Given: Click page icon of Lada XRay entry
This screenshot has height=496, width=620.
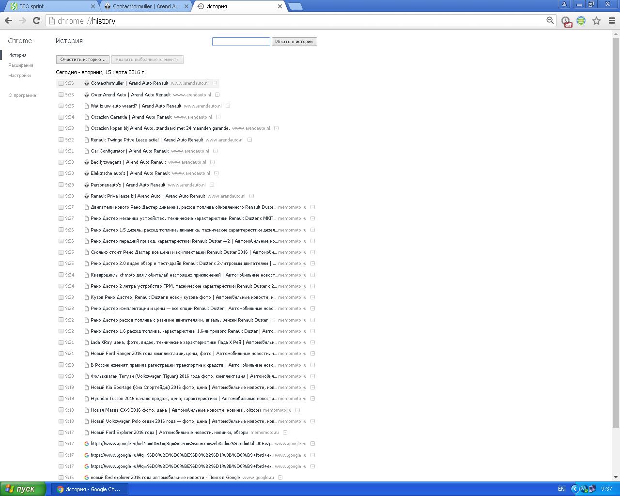Looking at the screenshot, I should click(87, 342).
